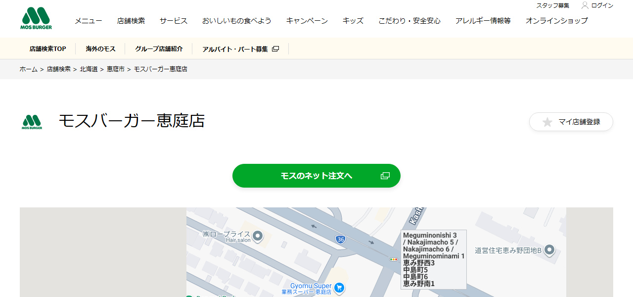The height and width of the screenshot is (297, 633).
Task: Click the 道営住宅恵み野団地B map pin
Action: point(549,250)
